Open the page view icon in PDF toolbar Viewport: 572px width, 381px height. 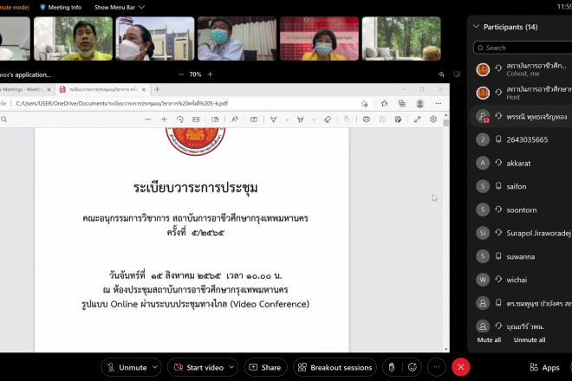215,119
